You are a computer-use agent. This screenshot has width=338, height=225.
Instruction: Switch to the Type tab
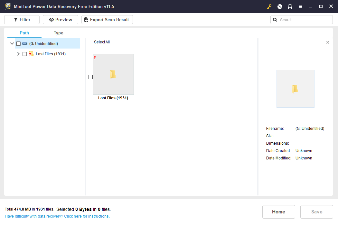pyautogui.click(x=58, y=33)
